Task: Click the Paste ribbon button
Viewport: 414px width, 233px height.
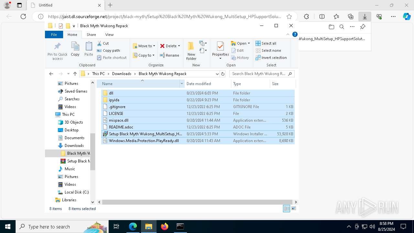Action: pyautogui.click(x=89, y=49)
